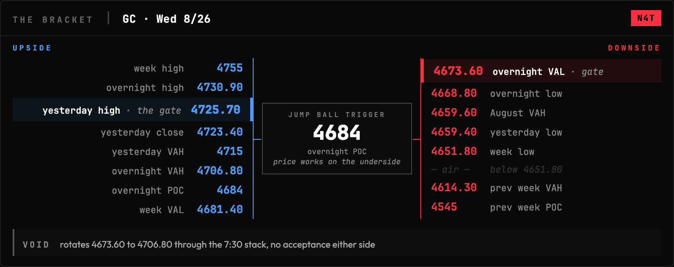
Task: Select the overnight high 4730.90 level
Action: (x=132, y=87)
